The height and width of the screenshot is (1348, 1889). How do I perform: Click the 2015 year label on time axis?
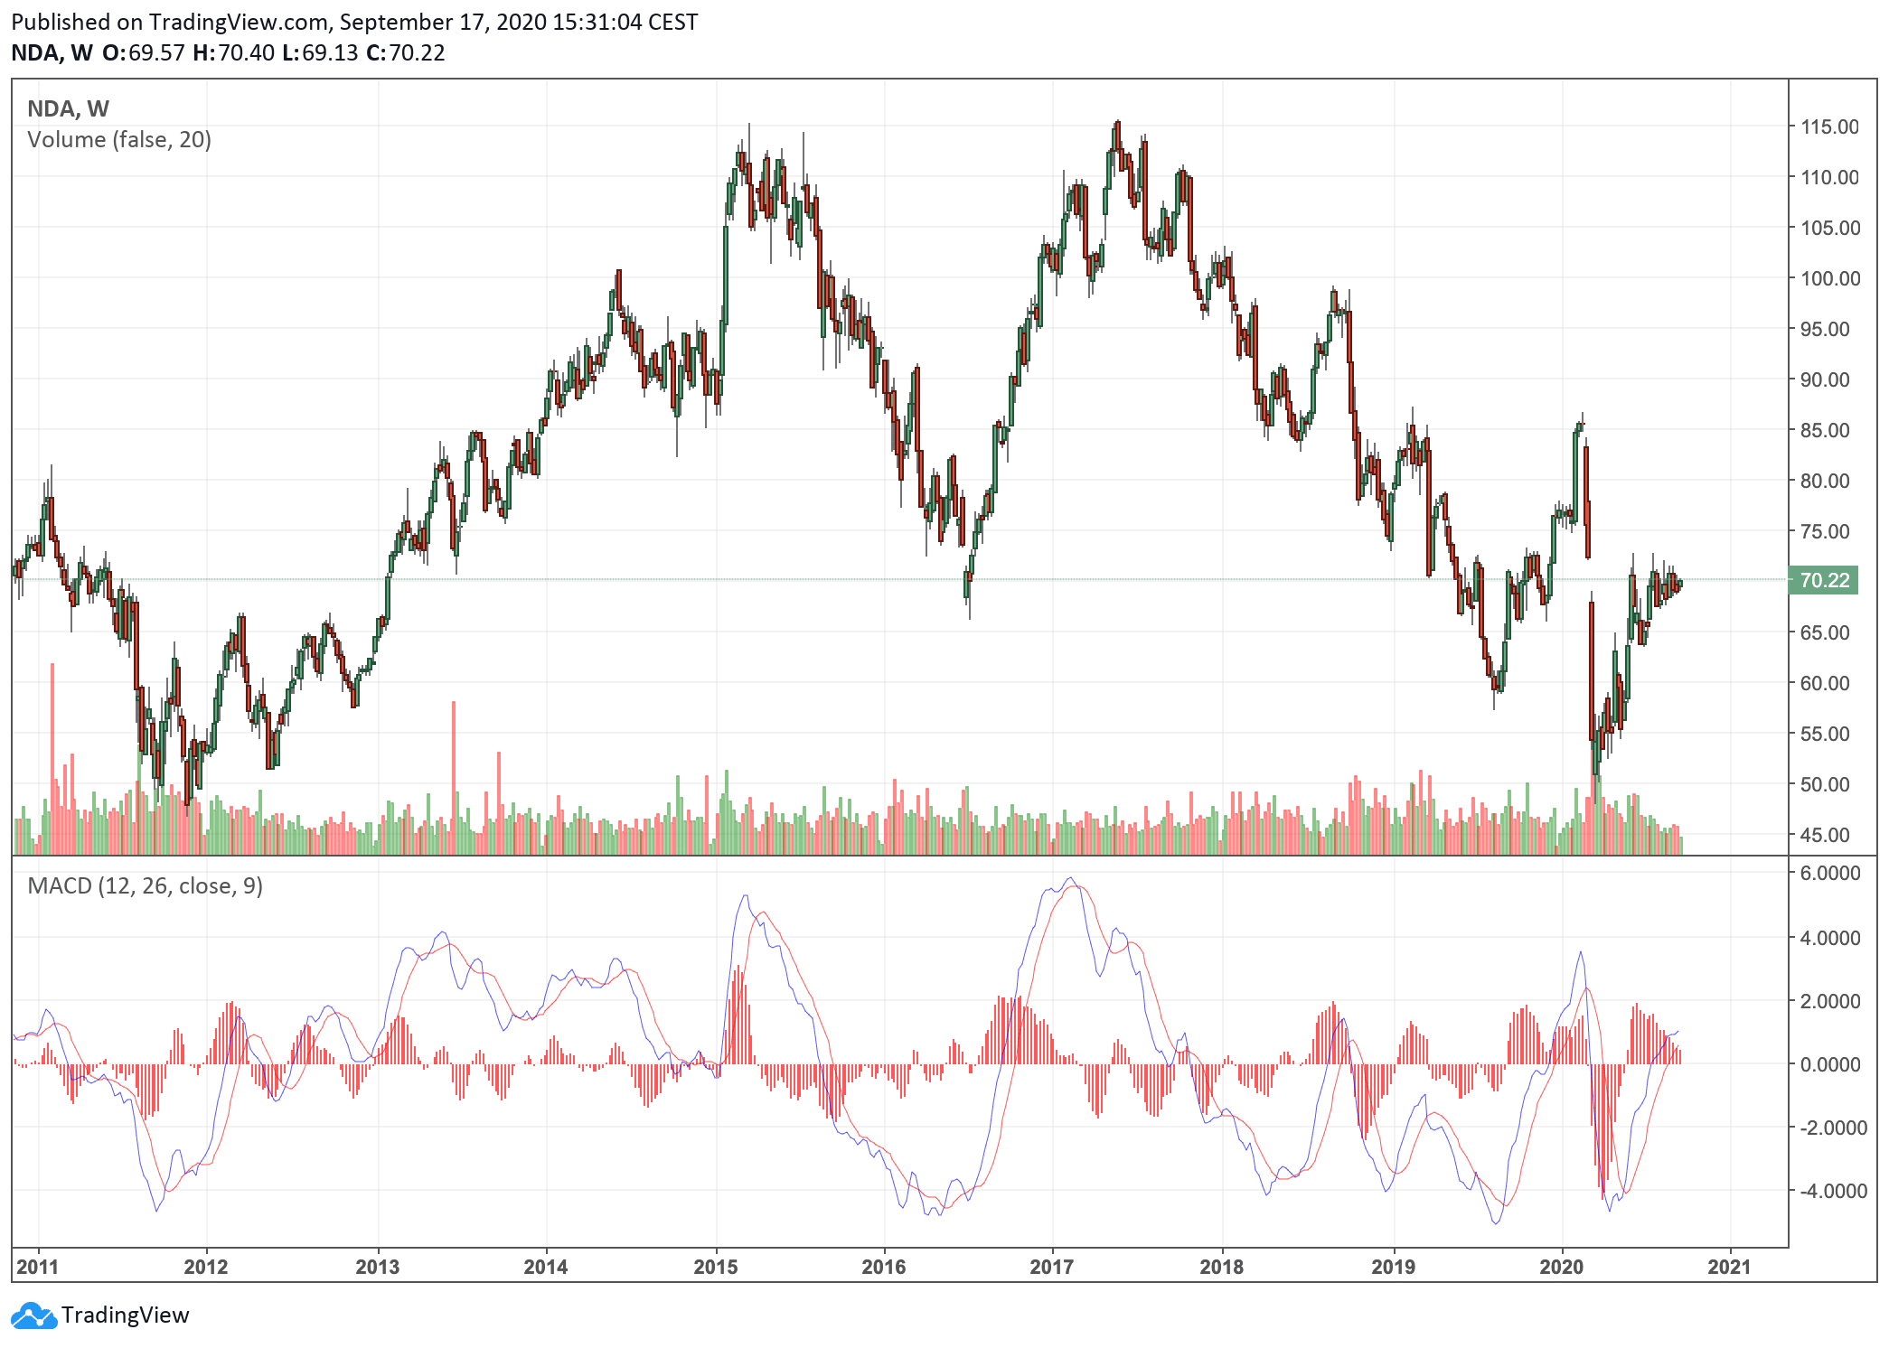point(716,1267)
